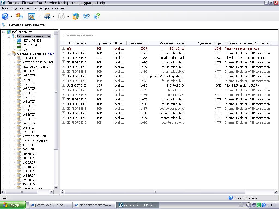Click the Открытые порты folder icon
The image size is (279, 209).
(14, 54)
